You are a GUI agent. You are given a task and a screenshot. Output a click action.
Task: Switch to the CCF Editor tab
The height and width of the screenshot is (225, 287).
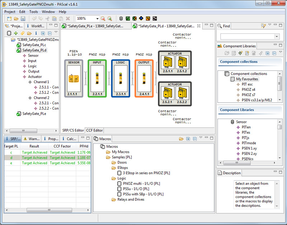pos(94,130)
